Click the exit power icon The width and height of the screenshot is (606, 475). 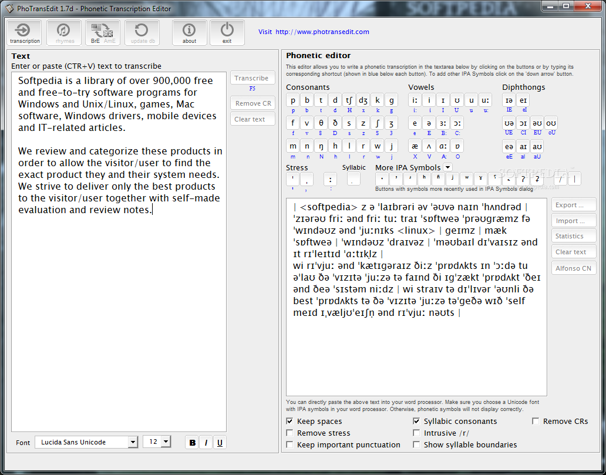[x=227, y=33]
